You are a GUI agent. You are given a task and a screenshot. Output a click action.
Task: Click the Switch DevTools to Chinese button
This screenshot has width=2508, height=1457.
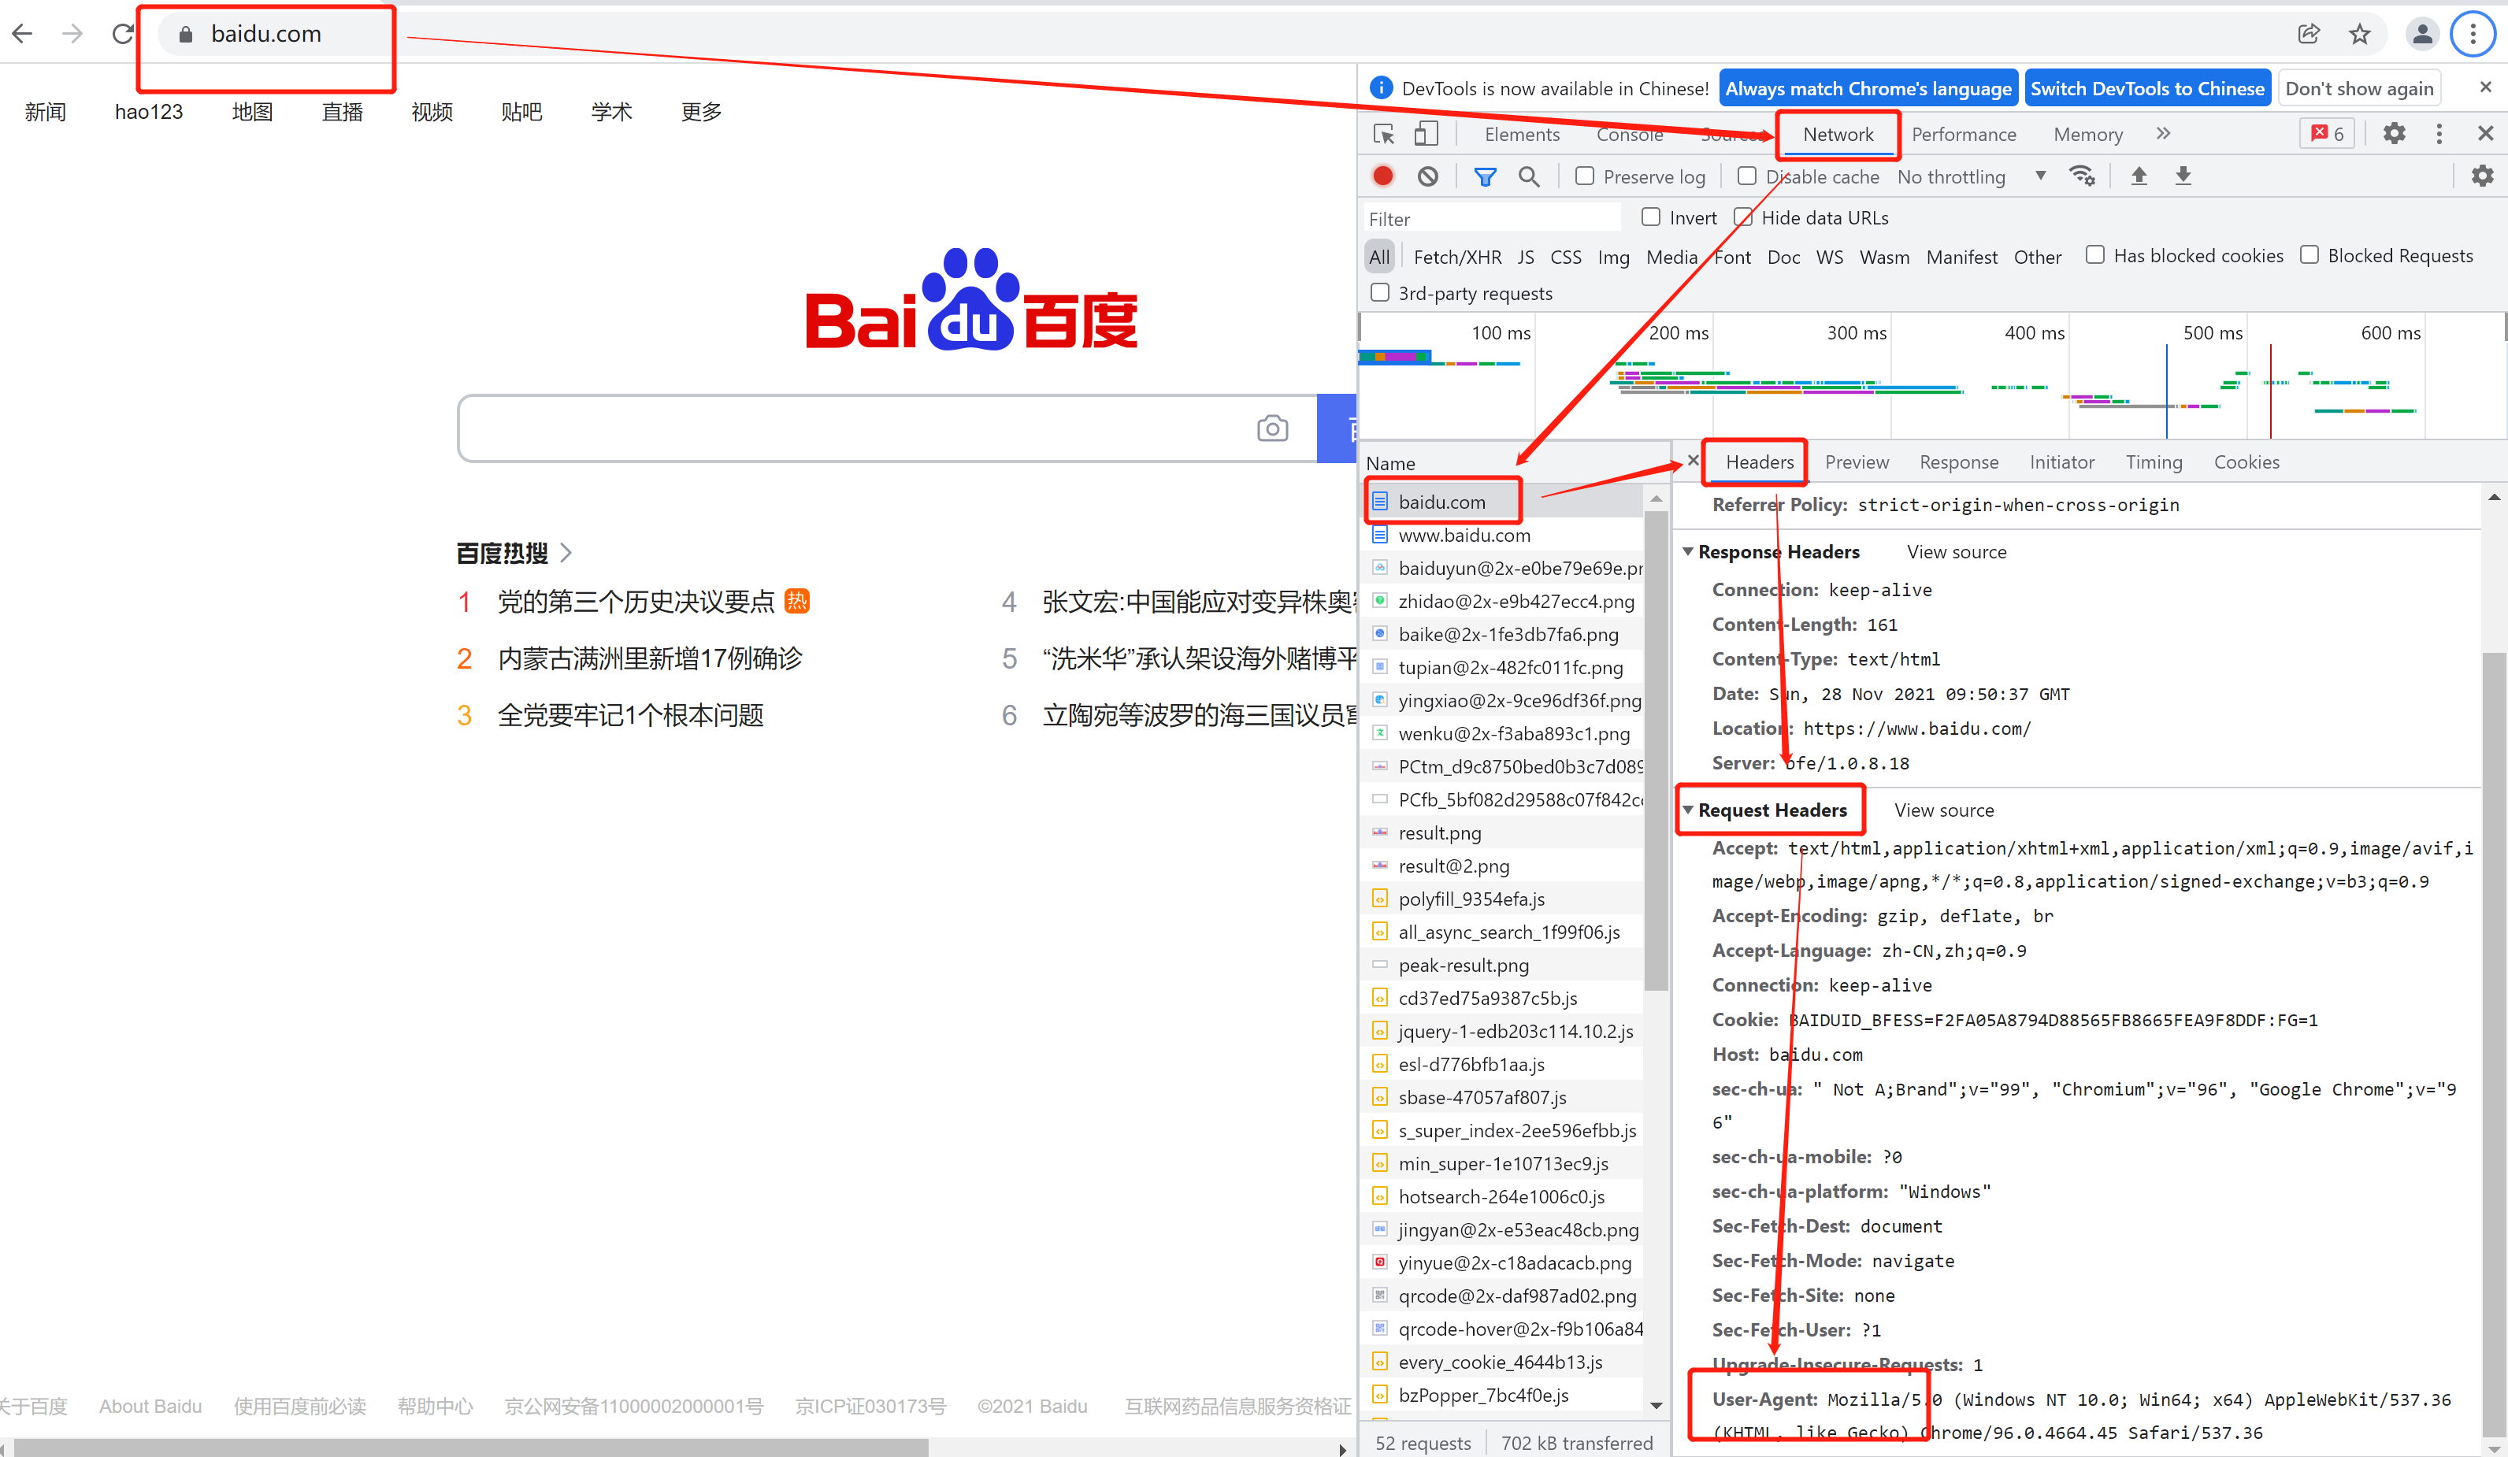coord(2146,88)
